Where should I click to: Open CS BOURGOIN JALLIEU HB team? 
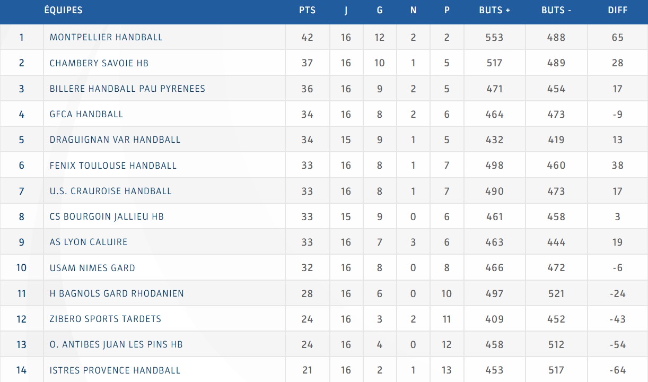(x=107, y=216)
